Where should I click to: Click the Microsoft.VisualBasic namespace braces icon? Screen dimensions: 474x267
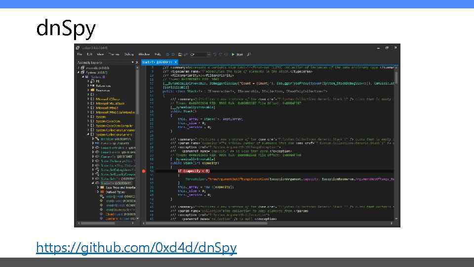92,103
